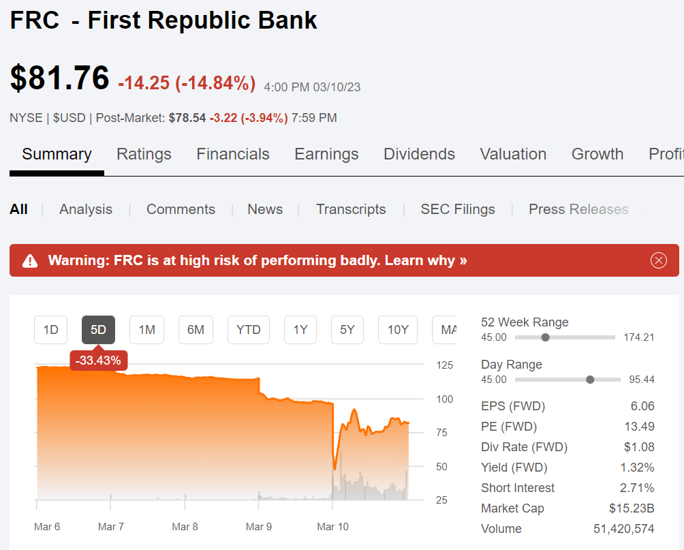Image resolution: width=684 pixels, height=550 pixels.
Task: Filter content by Analysis
Action: 86,209
